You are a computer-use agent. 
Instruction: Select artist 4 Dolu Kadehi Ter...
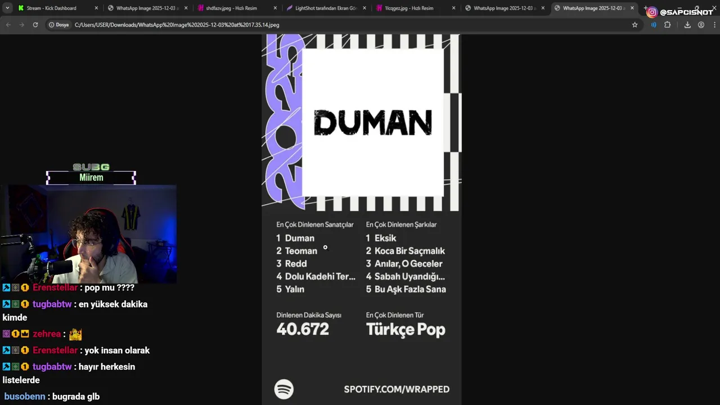pyautogui.click(x=316, y=277)
